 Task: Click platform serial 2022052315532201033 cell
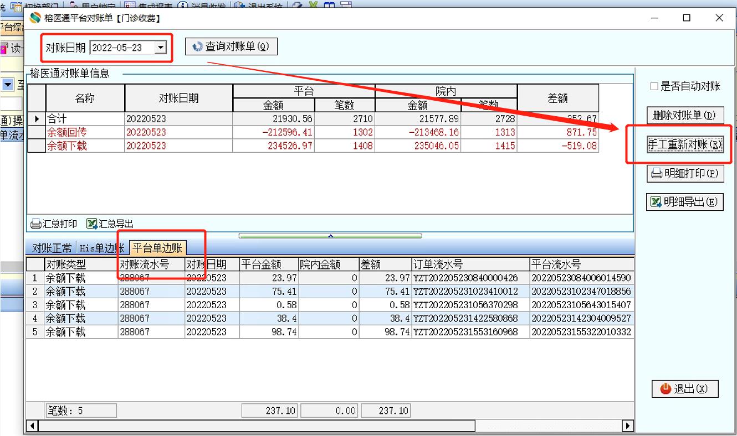pos(581,332)
